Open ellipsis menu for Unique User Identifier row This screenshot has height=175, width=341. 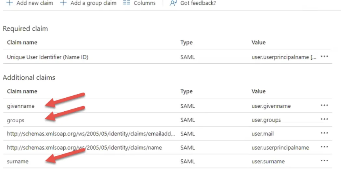pos(324,57)
